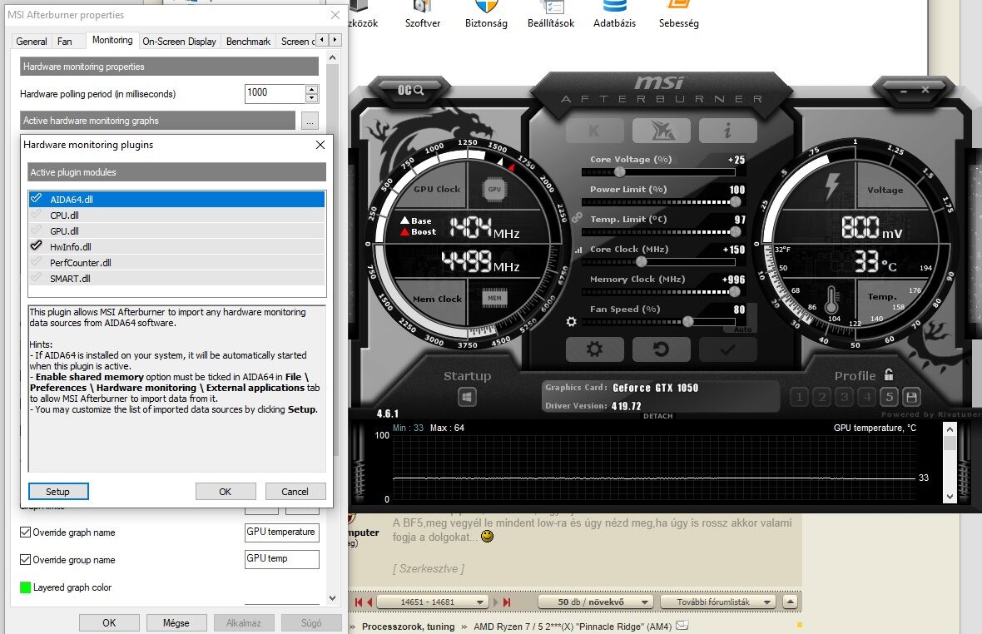The width and height of the screenshot is (982, 634).
Task: Increase hardware polling period spinner
Action: 311,89
